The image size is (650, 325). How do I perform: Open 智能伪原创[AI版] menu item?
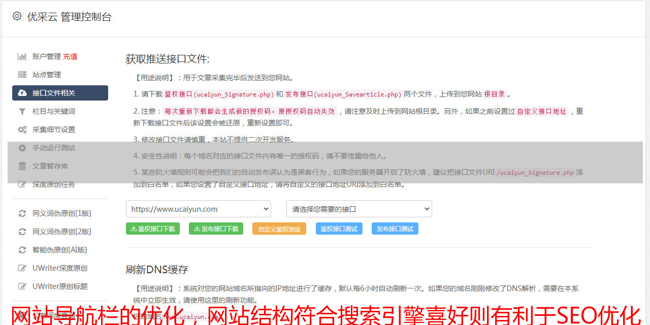pos(60,250)
